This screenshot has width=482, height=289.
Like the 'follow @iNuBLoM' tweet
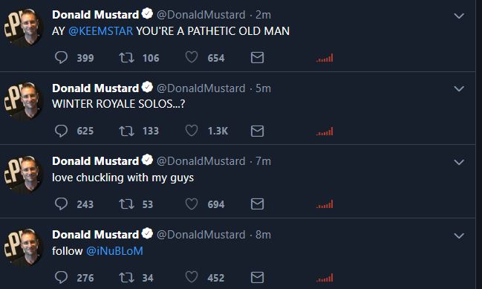192,277
